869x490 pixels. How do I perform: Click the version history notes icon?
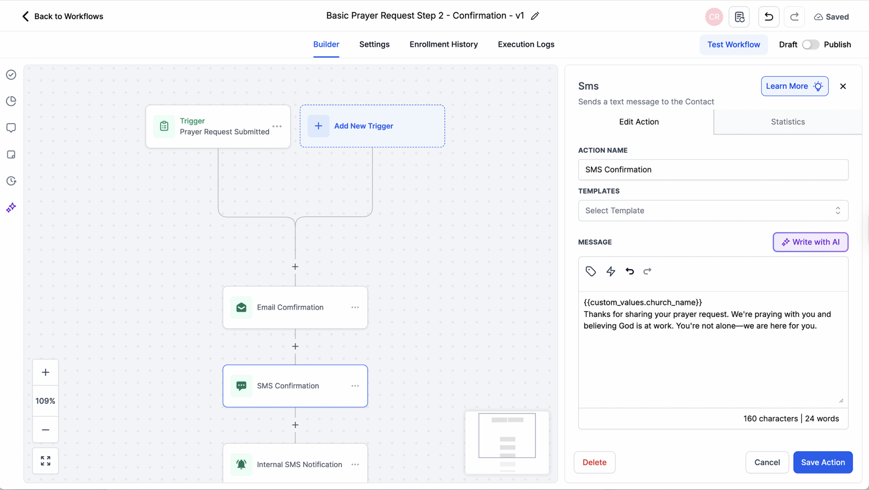point(739,17)
